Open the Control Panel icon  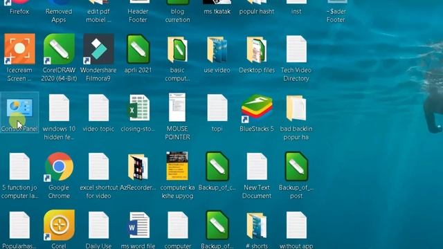click(19, 108)
